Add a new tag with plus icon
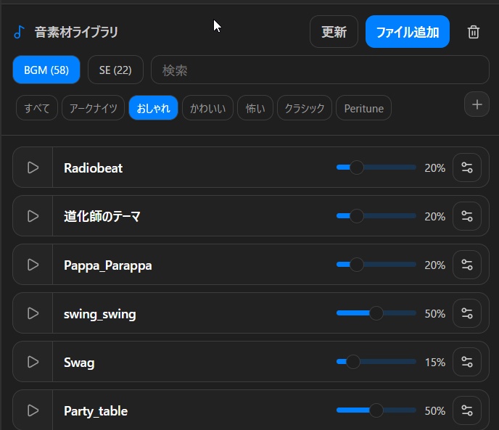This screenshot has height=430, width=499. (477, 104)
